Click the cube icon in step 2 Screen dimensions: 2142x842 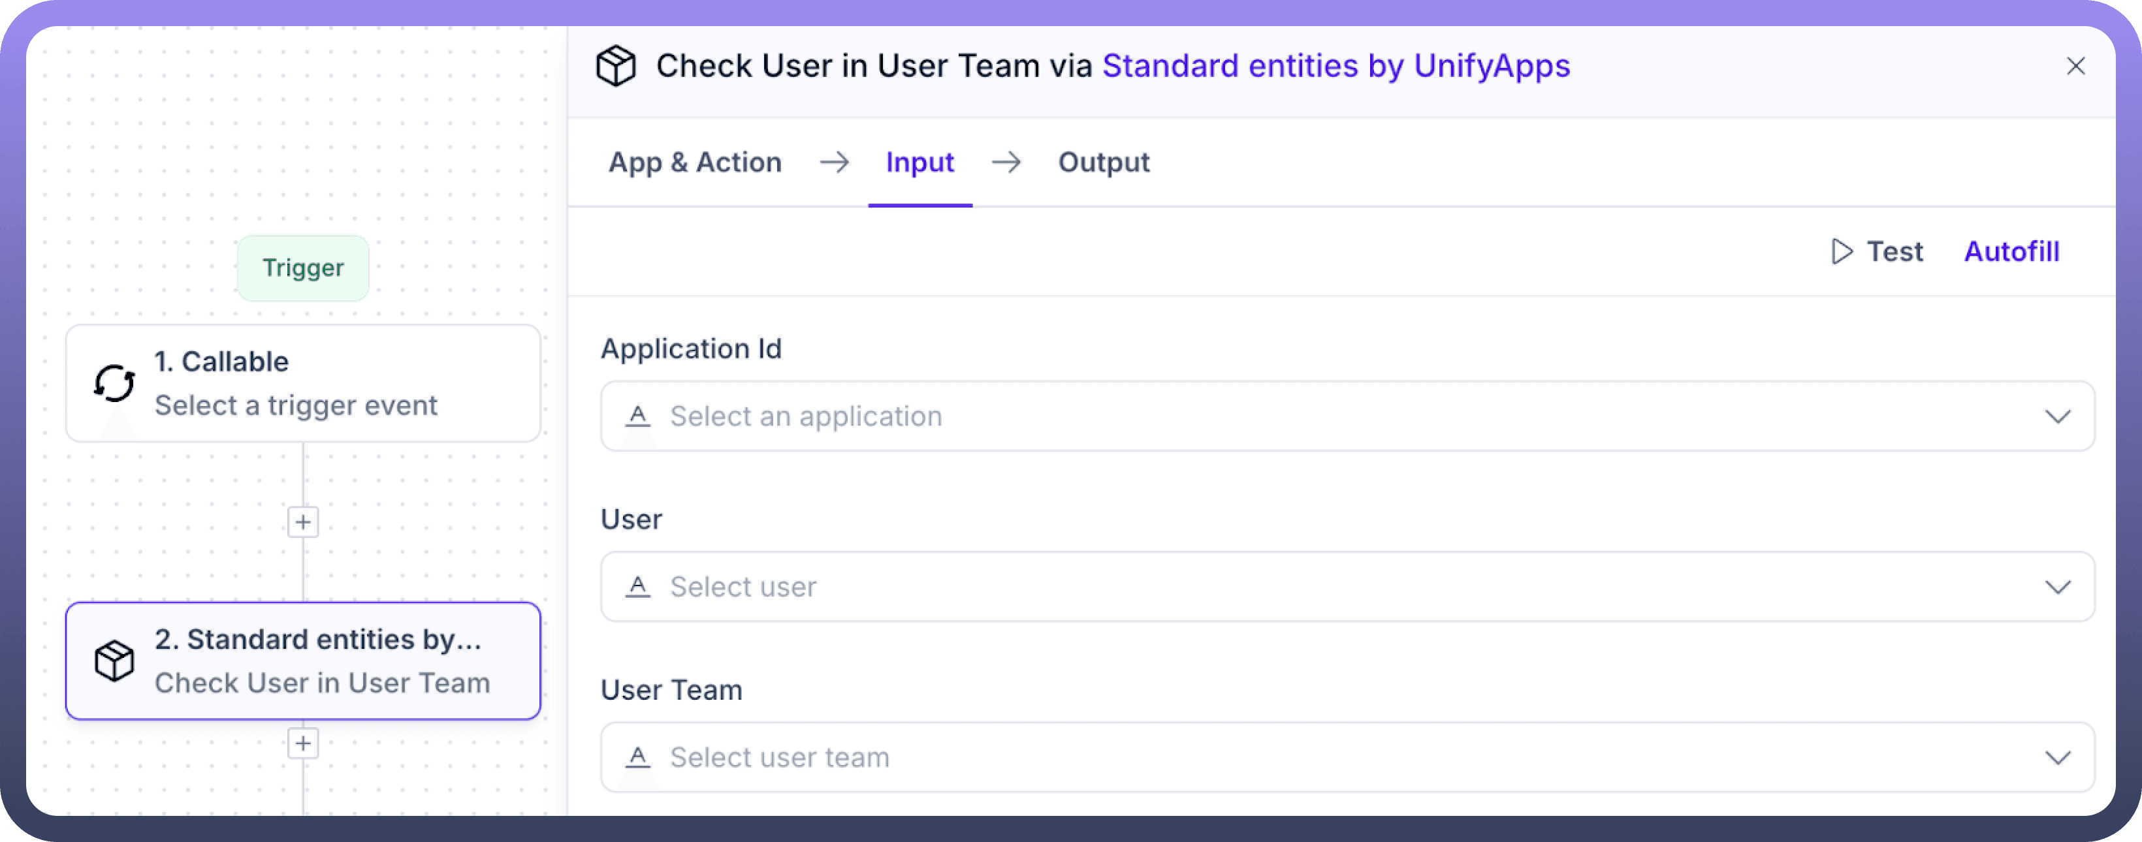114,661
